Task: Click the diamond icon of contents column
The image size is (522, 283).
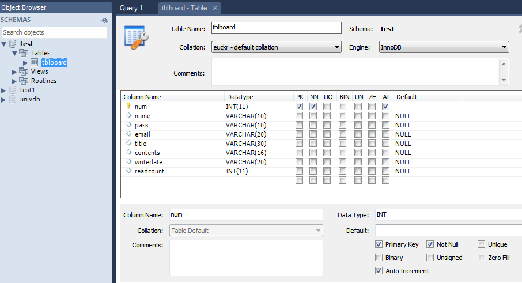Action: tap(129, 153)
